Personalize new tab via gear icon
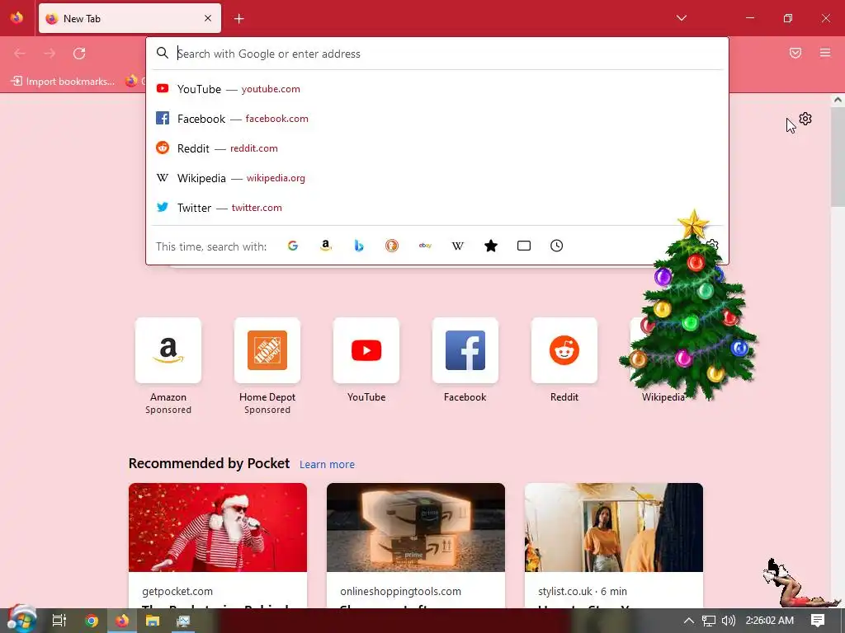 coord(805,119)
